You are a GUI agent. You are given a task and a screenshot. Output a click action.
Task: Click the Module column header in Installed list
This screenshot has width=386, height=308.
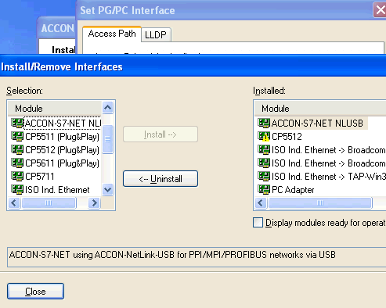click(x=320, y=109)
